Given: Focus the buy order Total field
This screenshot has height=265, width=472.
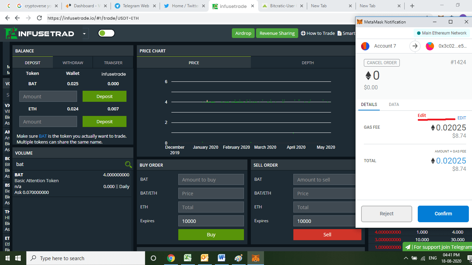Looking at the screenshot, I should (211, 207).
